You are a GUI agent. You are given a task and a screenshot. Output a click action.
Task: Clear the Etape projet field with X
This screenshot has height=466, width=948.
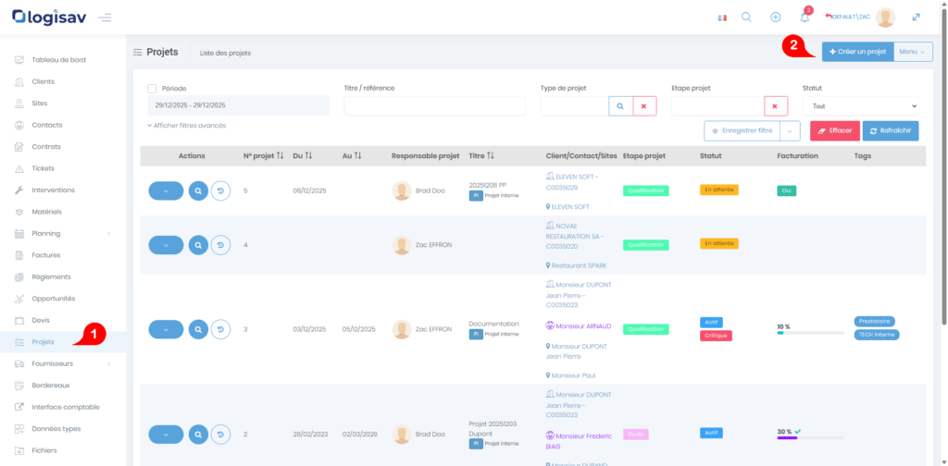point(775,106)
